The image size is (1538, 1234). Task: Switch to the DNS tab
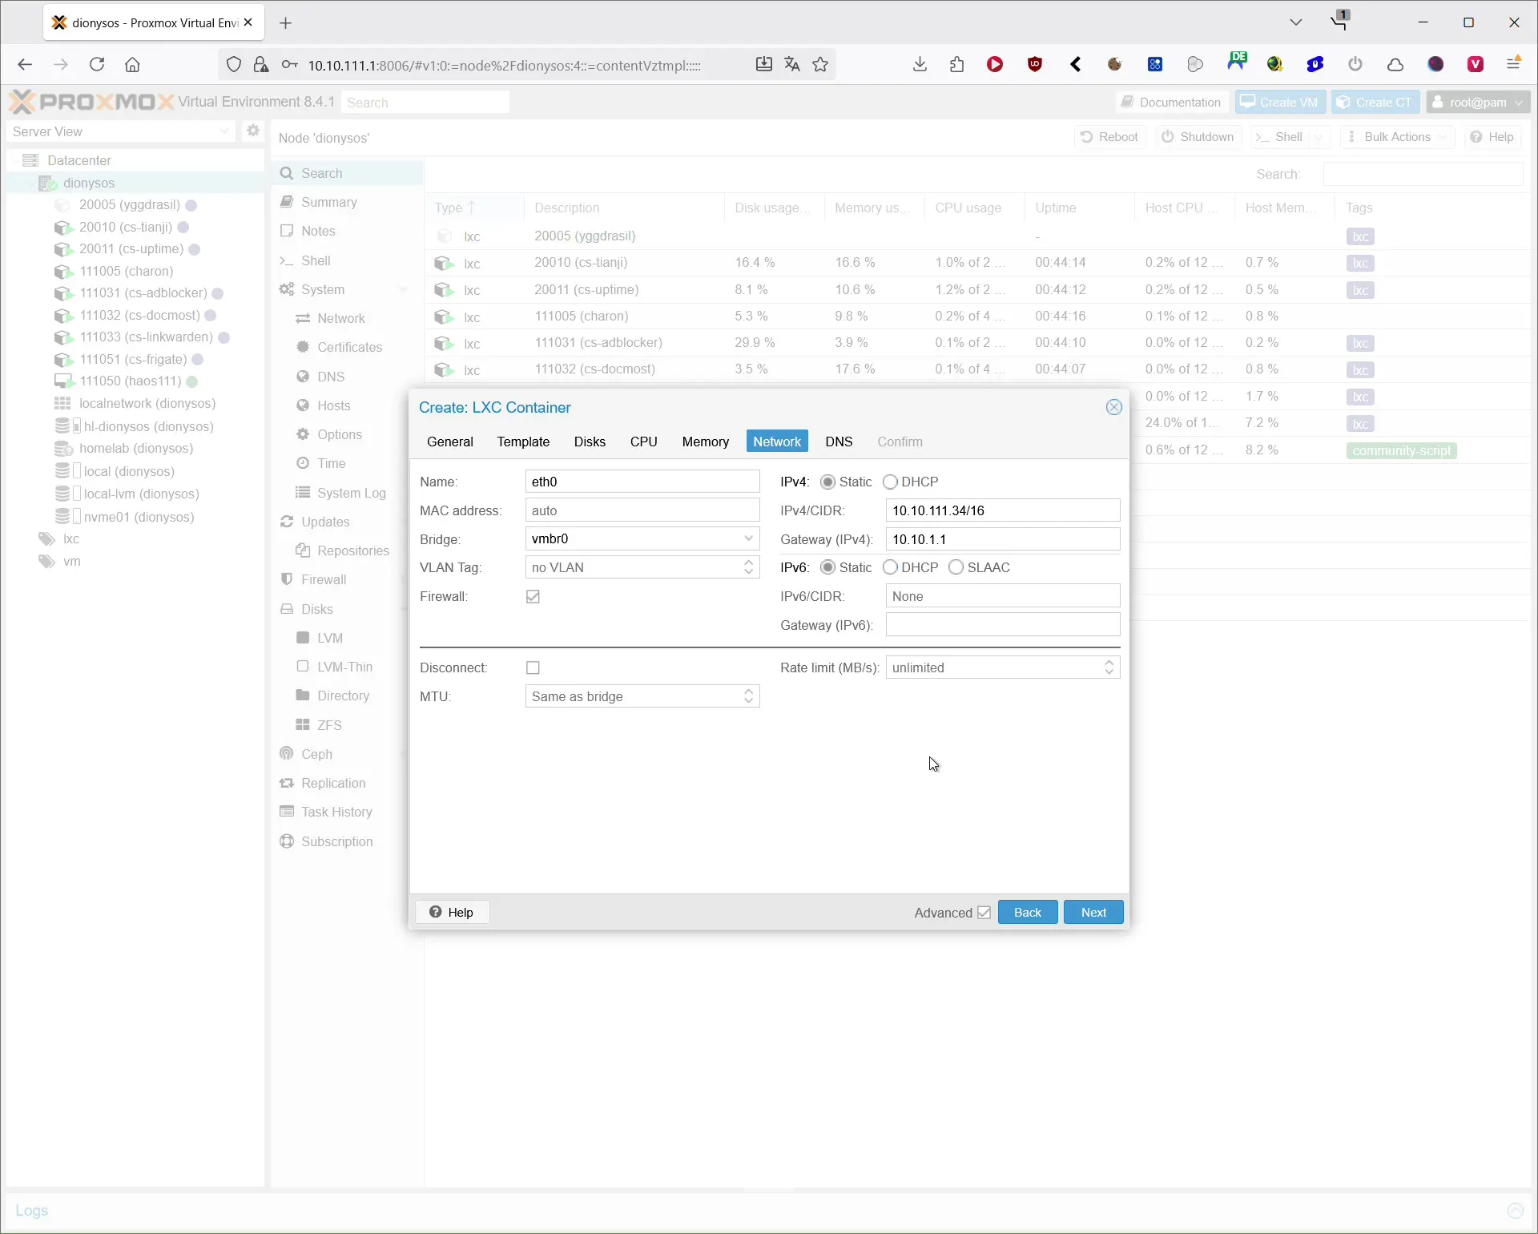(839, 442)
